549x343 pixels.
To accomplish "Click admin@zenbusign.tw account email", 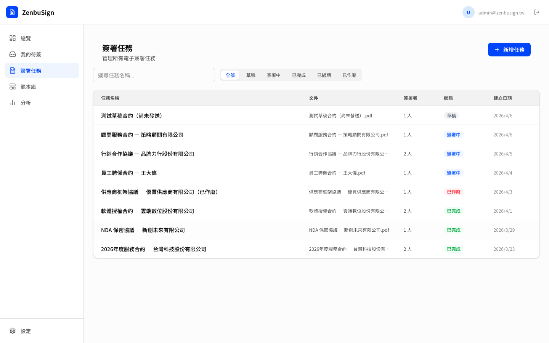I will pos(501,13).
